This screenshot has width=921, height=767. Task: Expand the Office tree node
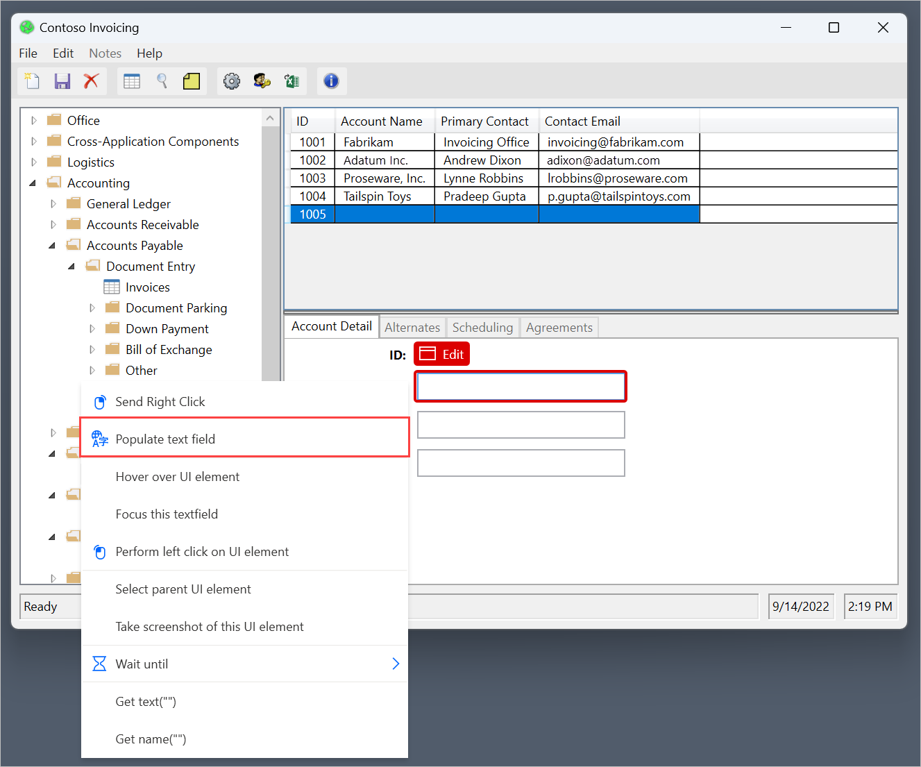33,119
